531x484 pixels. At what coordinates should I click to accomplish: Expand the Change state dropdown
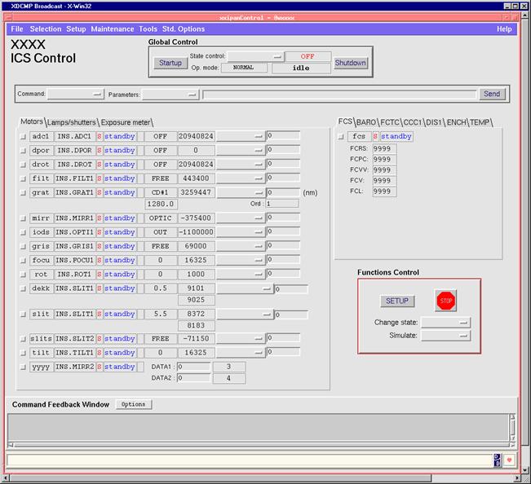click(445, 322)
